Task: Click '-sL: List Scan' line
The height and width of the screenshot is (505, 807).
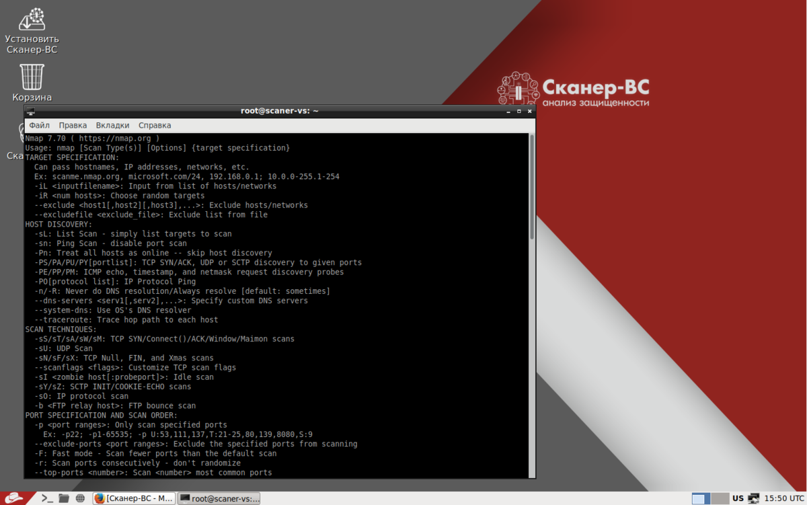Action: point(132,234)
